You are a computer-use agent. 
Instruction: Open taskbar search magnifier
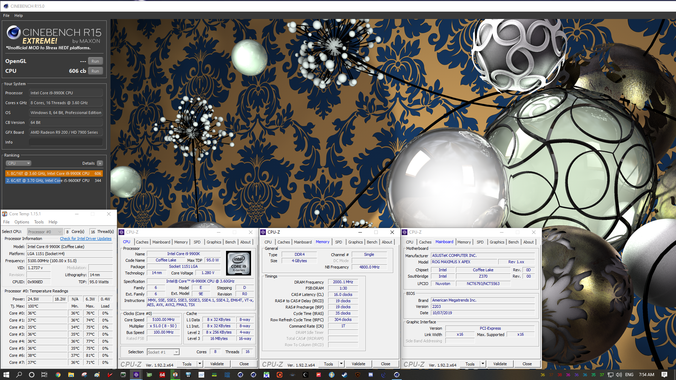[x=19, y=375]
